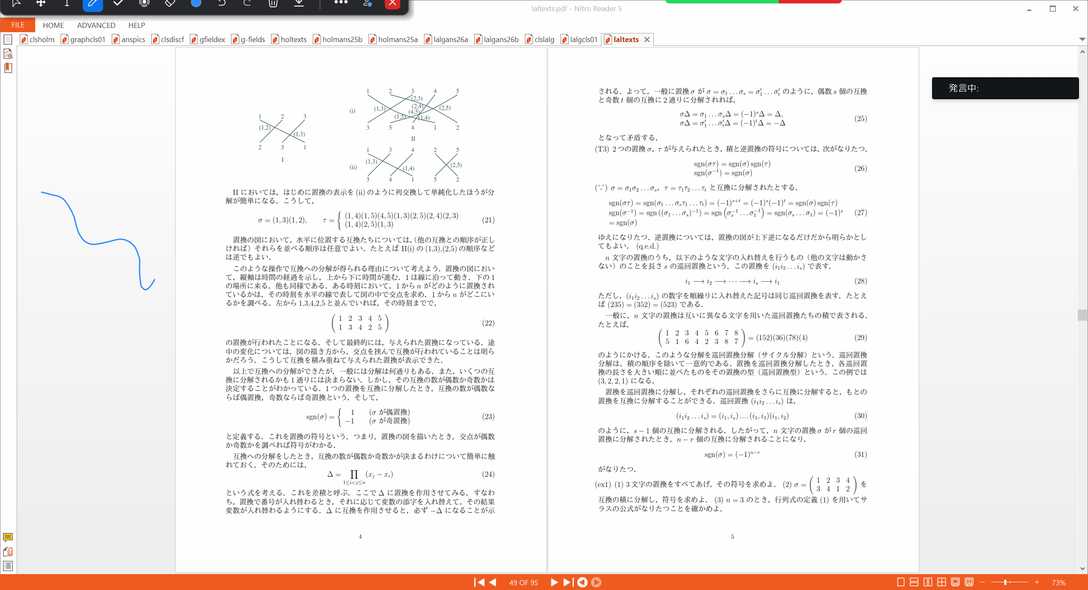1088x590 pixels.
Task: Click the scroll up arrow of document scrollbar
Action: click(1082, 52)
